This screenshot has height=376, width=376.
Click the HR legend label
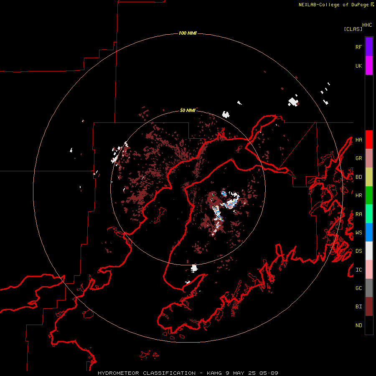pos(358,196)
